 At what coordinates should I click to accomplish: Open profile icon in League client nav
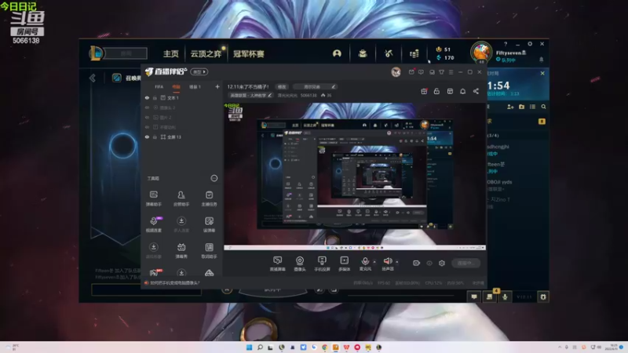(x=337, y=53)
